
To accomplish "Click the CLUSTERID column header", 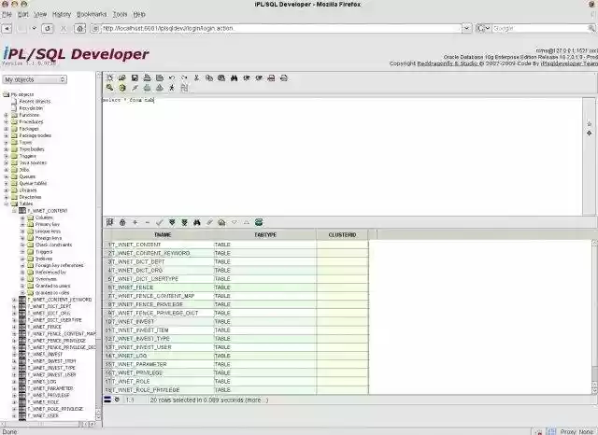I will coord(342,235).
